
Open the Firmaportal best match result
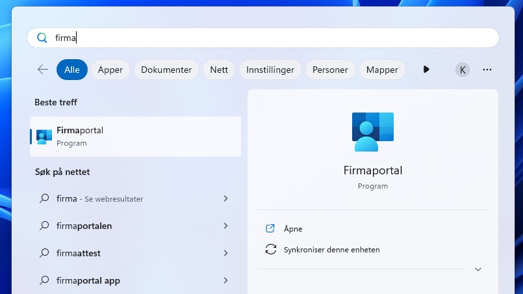tap(135, 137)
